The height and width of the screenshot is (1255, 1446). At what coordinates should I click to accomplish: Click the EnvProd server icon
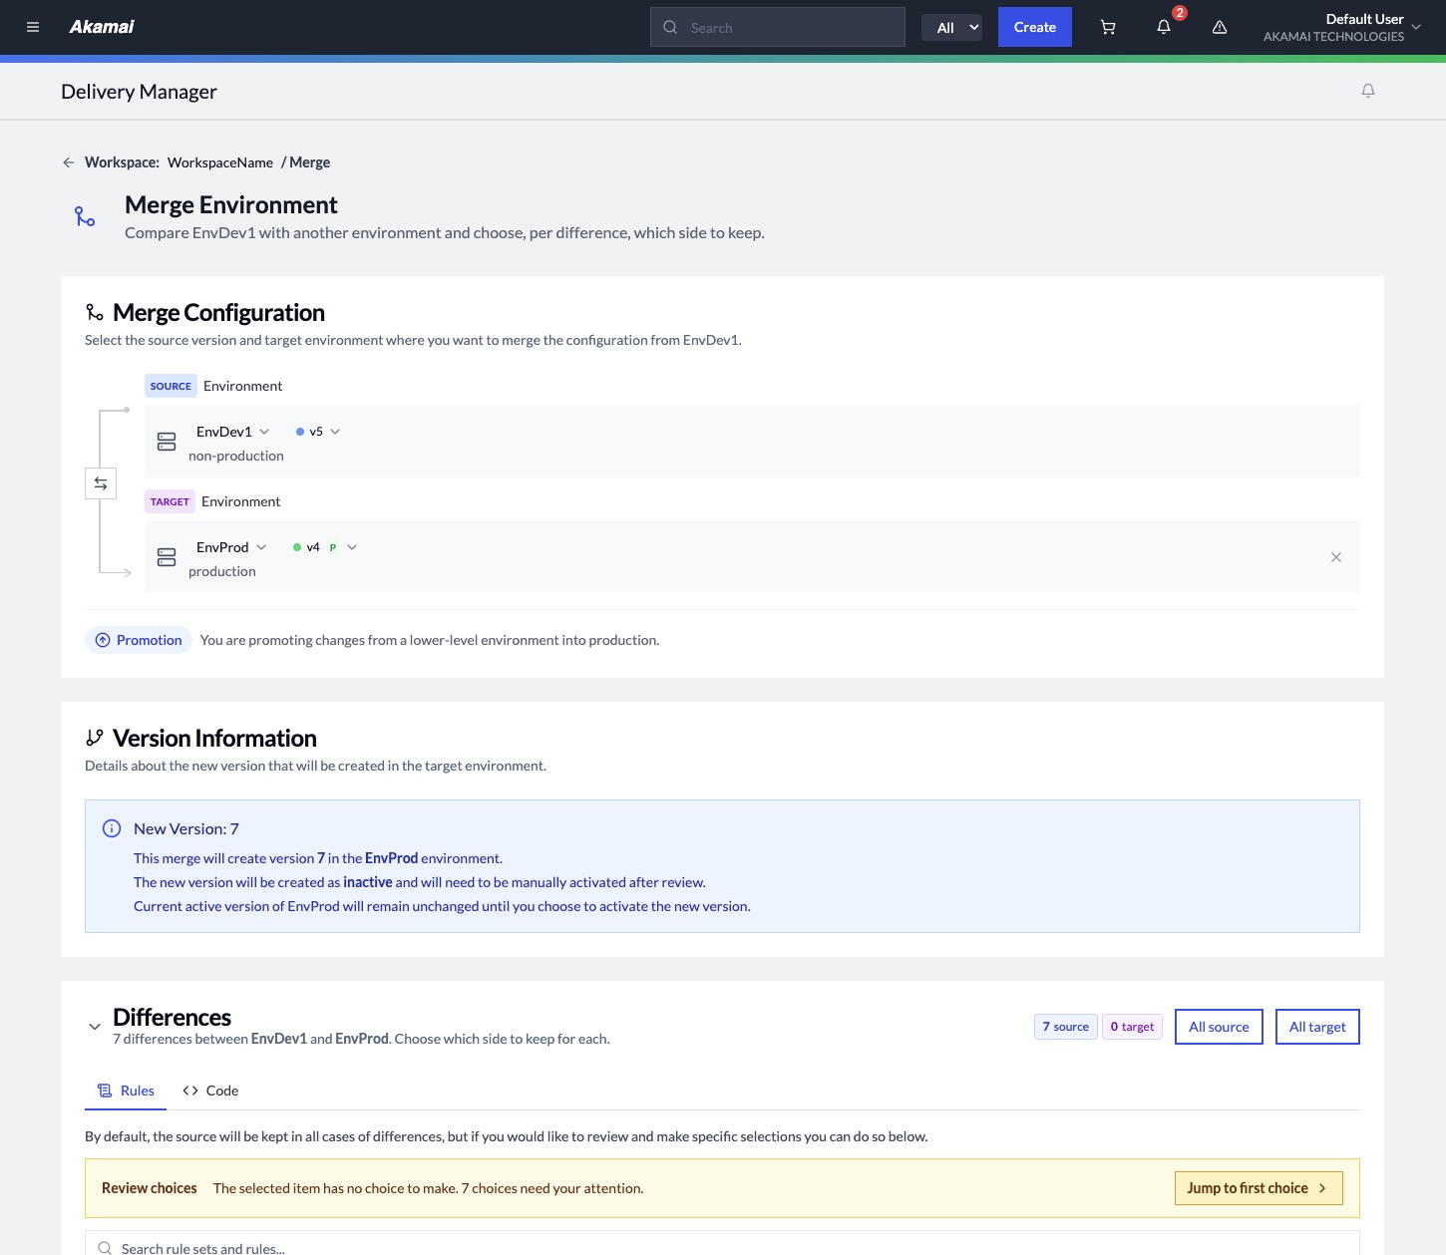point(167,557)
